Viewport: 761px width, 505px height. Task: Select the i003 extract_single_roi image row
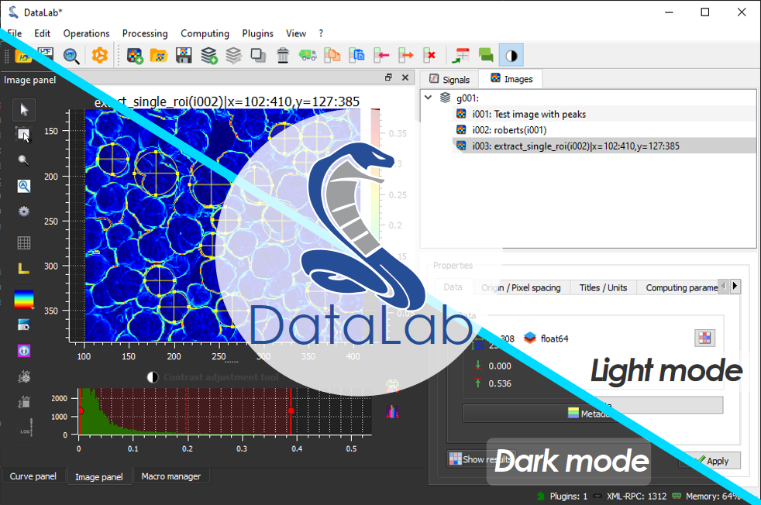(x=604, y=146)
